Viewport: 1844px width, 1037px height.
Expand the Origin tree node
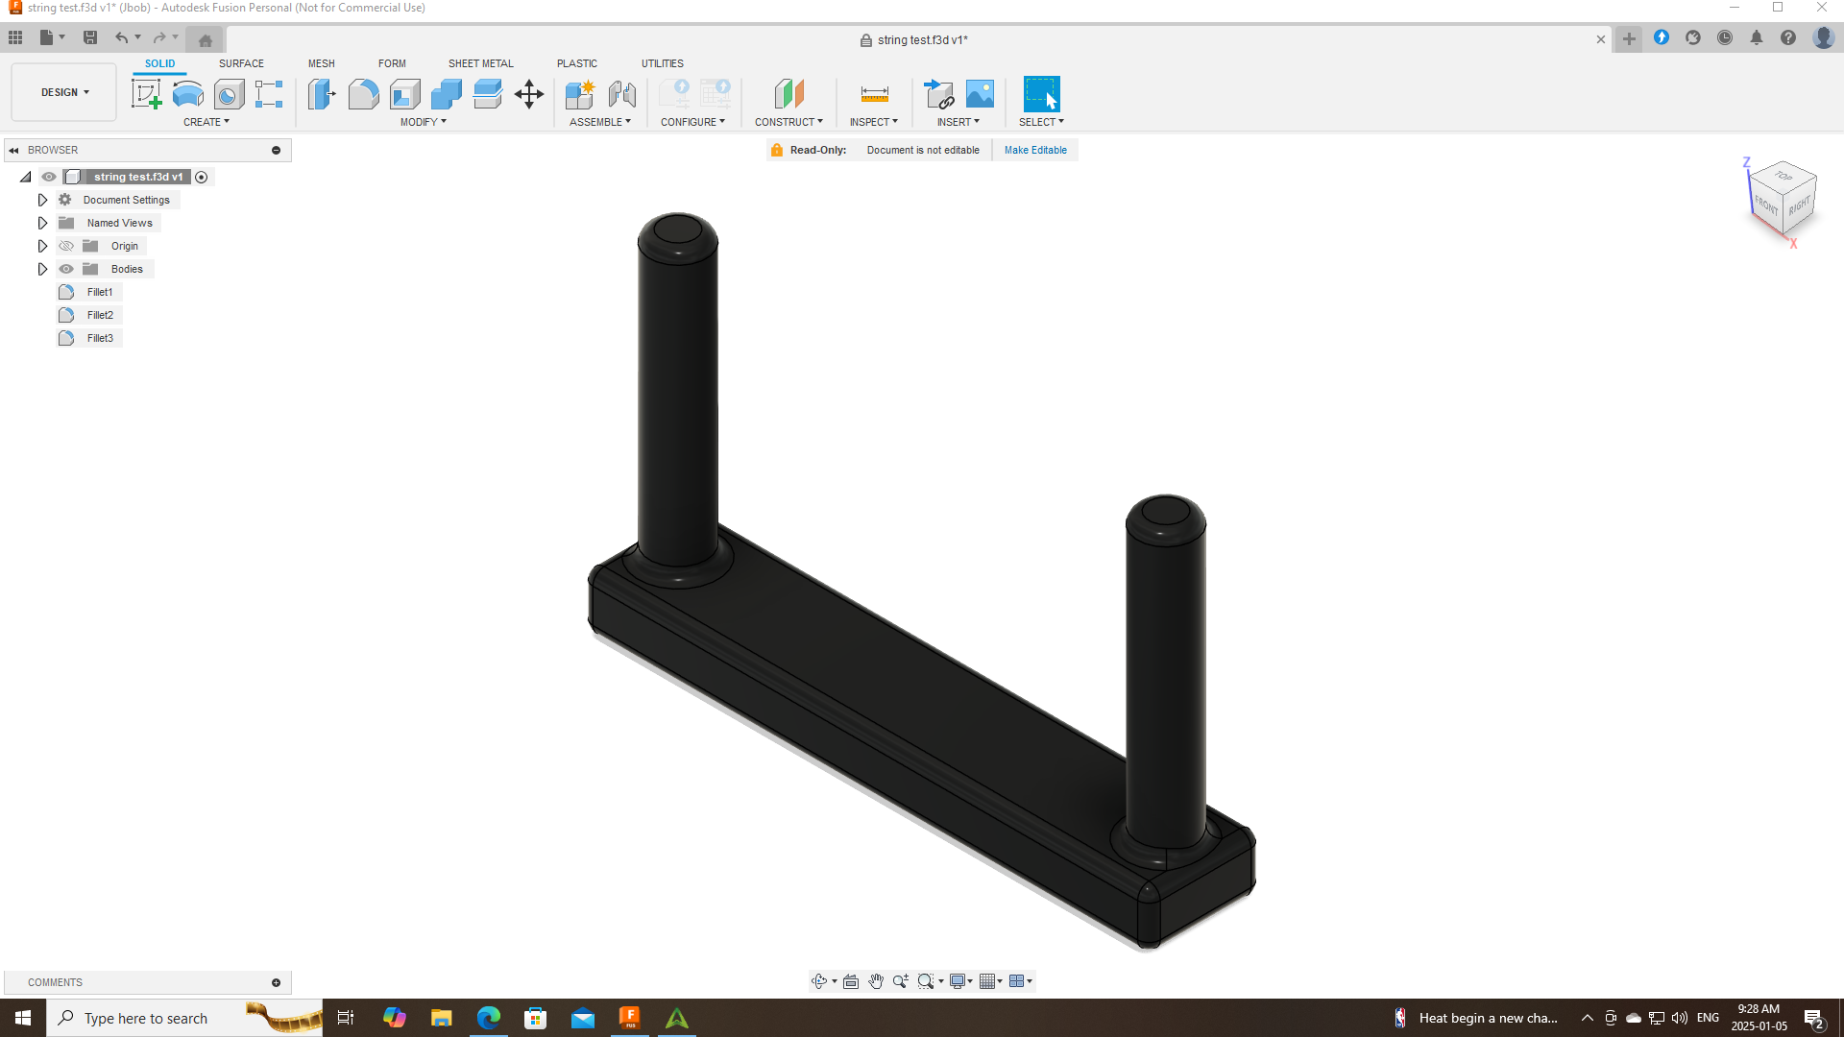[x=42, y=246]
